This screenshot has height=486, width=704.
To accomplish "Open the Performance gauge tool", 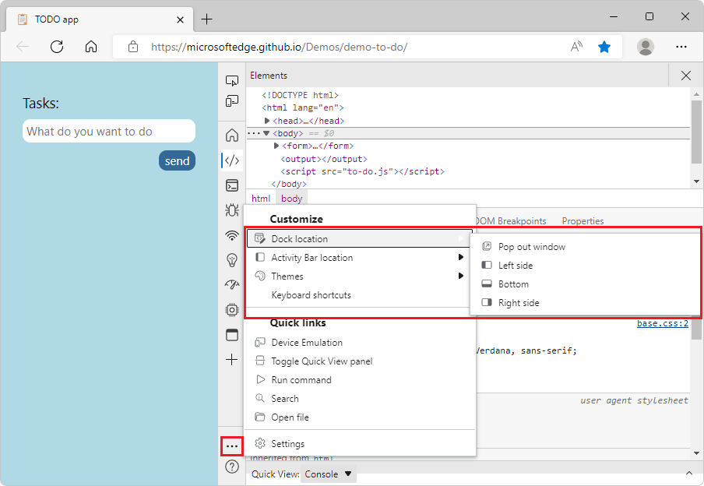I will click(231, 285).
